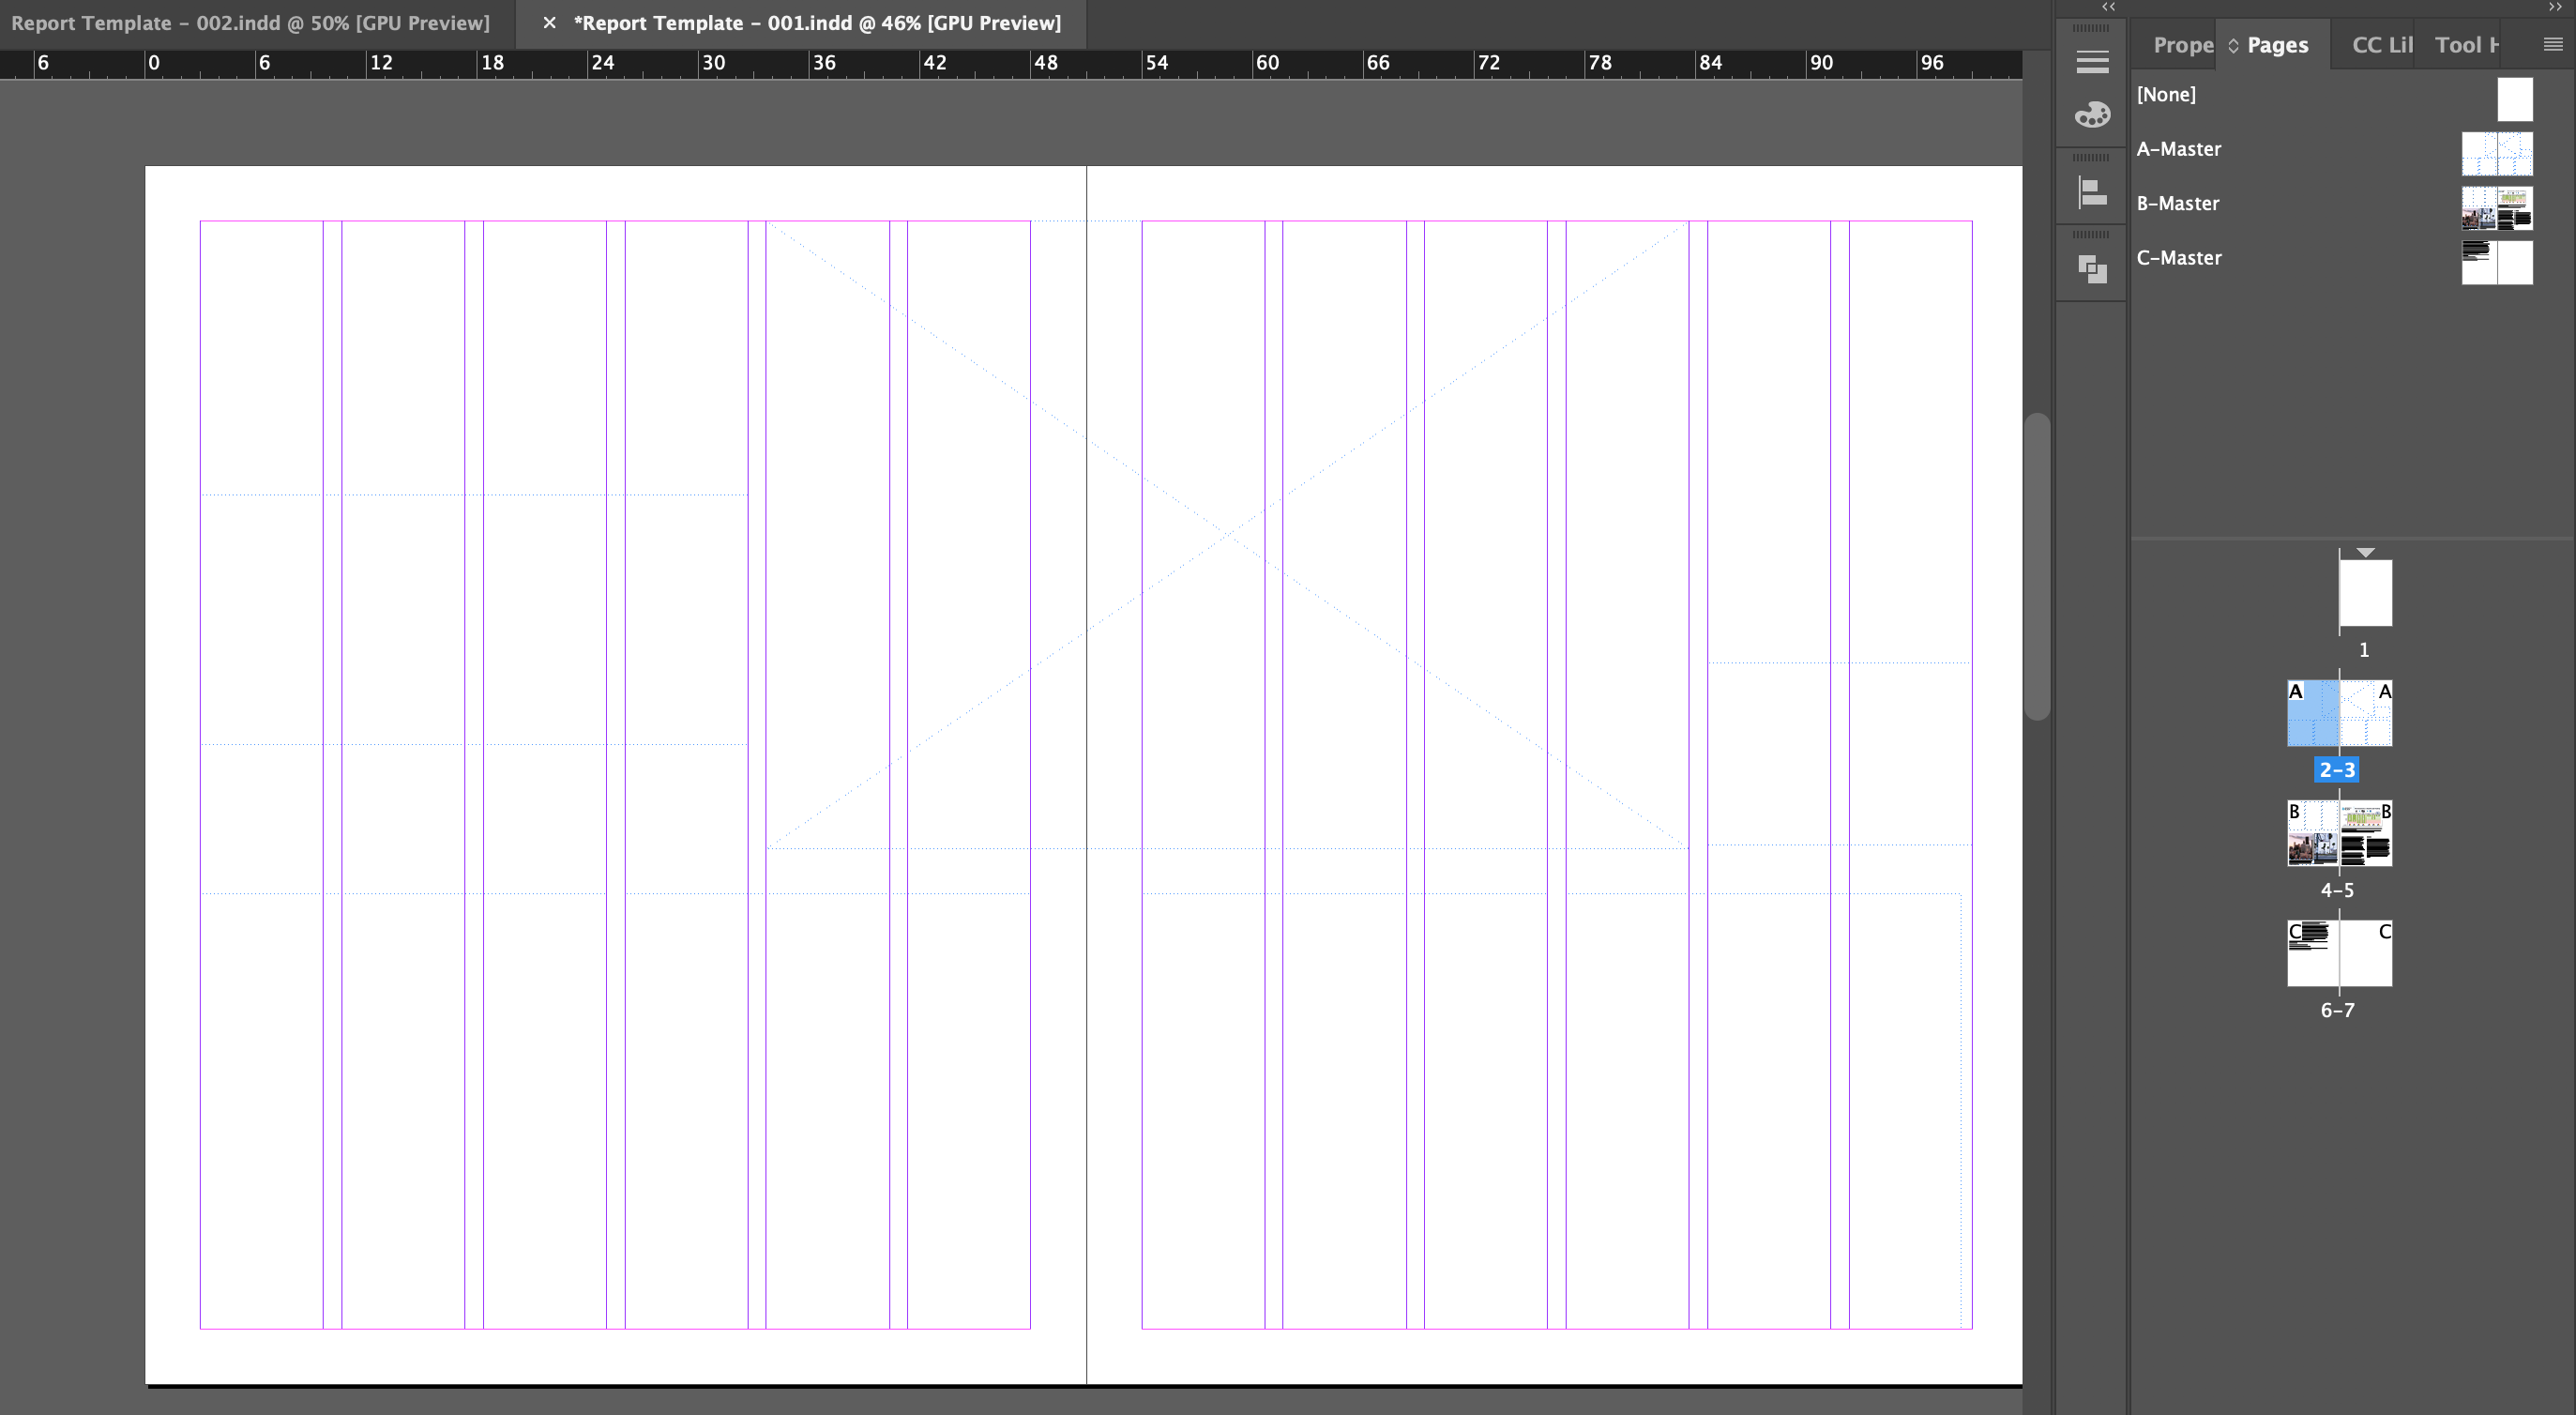Collapse the panel dock with double-arrow icon
Screen dimensions: 2576x1415
(2108, 7)
